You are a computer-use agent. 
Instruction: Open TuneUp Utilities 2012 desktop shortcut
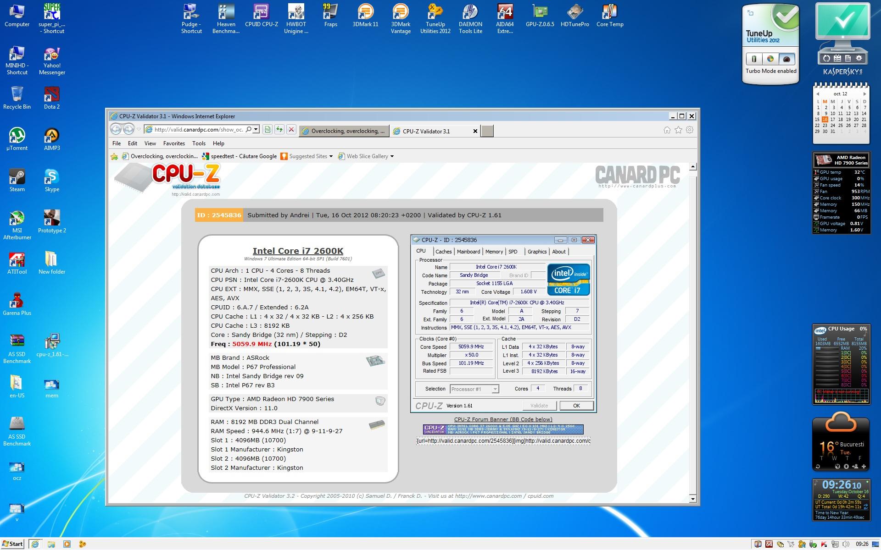coord(435,19)
